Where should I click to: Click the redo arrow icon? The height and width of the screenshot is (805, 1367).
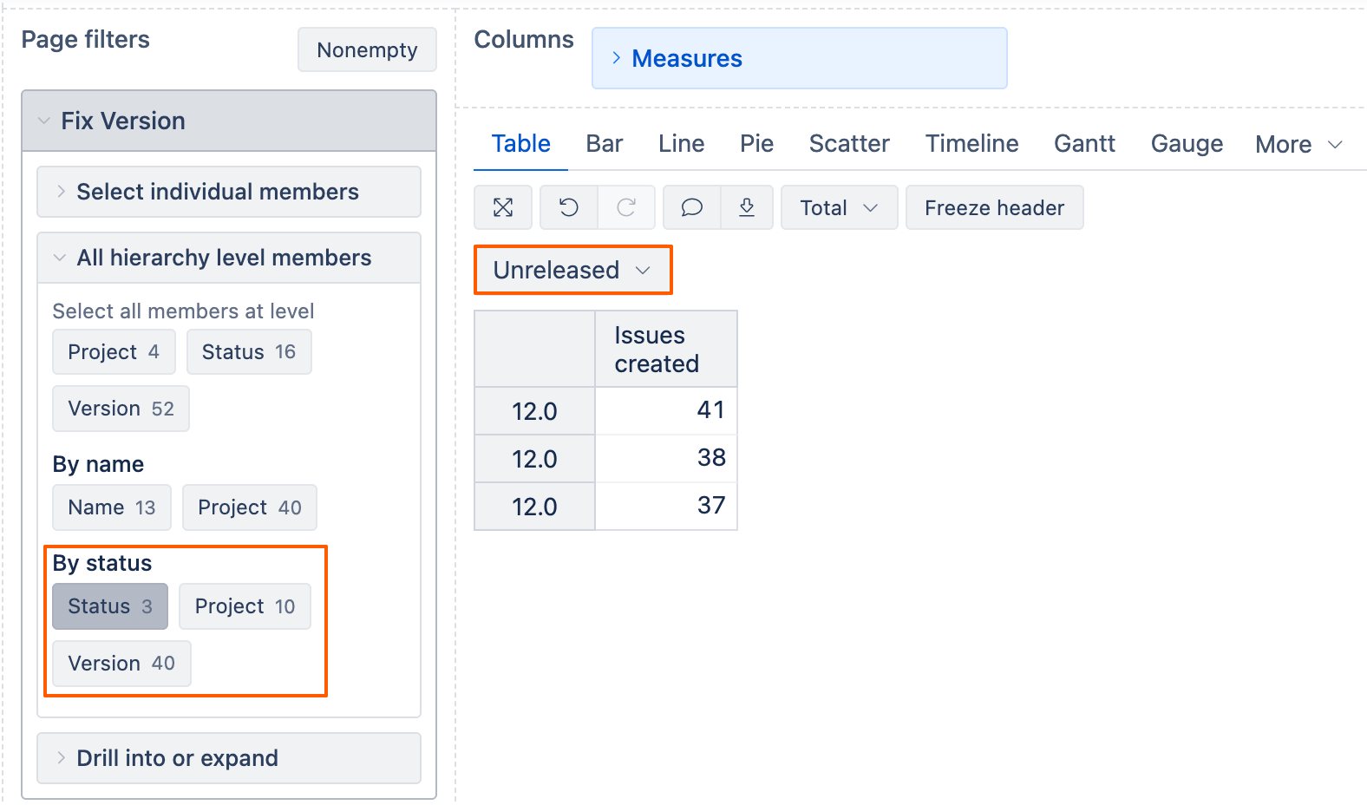626,207
